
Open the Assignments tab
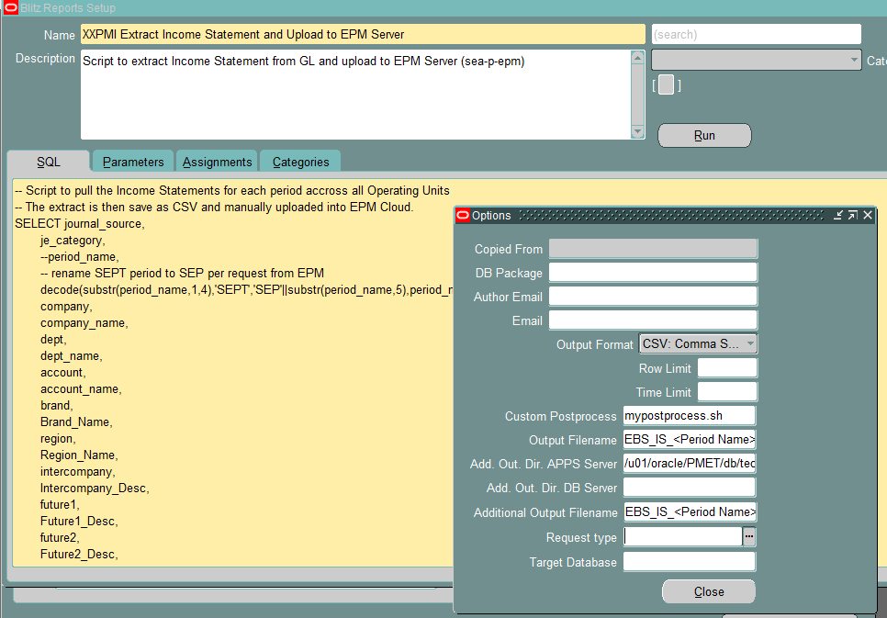click(218, 162)
